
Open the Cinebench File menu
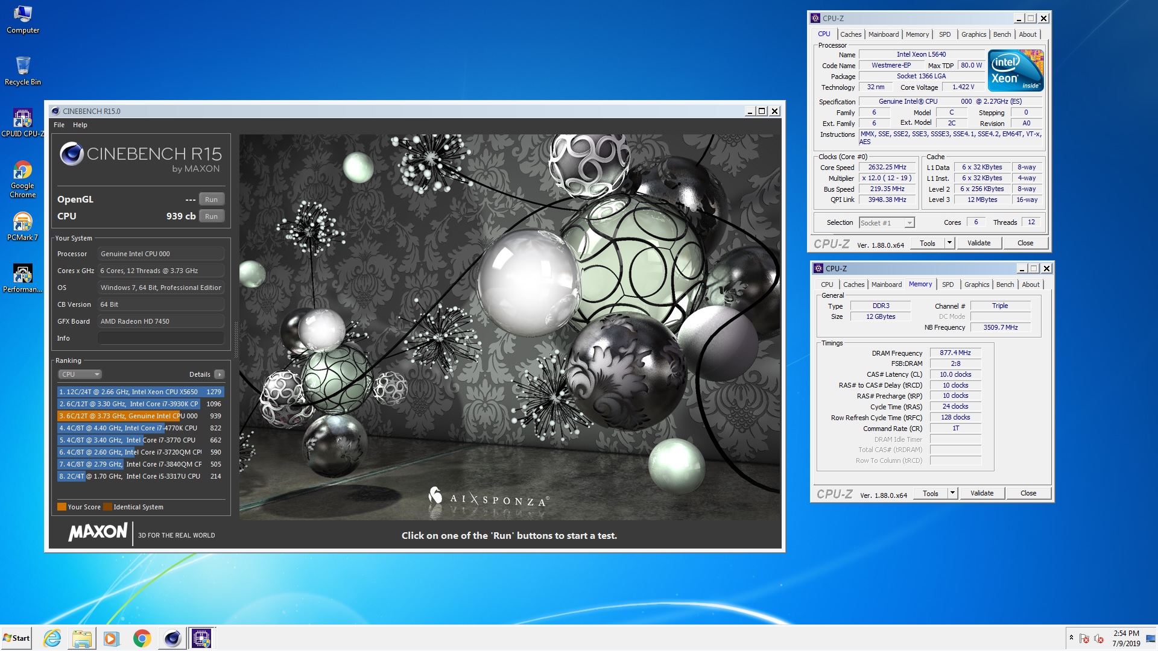pos(59,125)
